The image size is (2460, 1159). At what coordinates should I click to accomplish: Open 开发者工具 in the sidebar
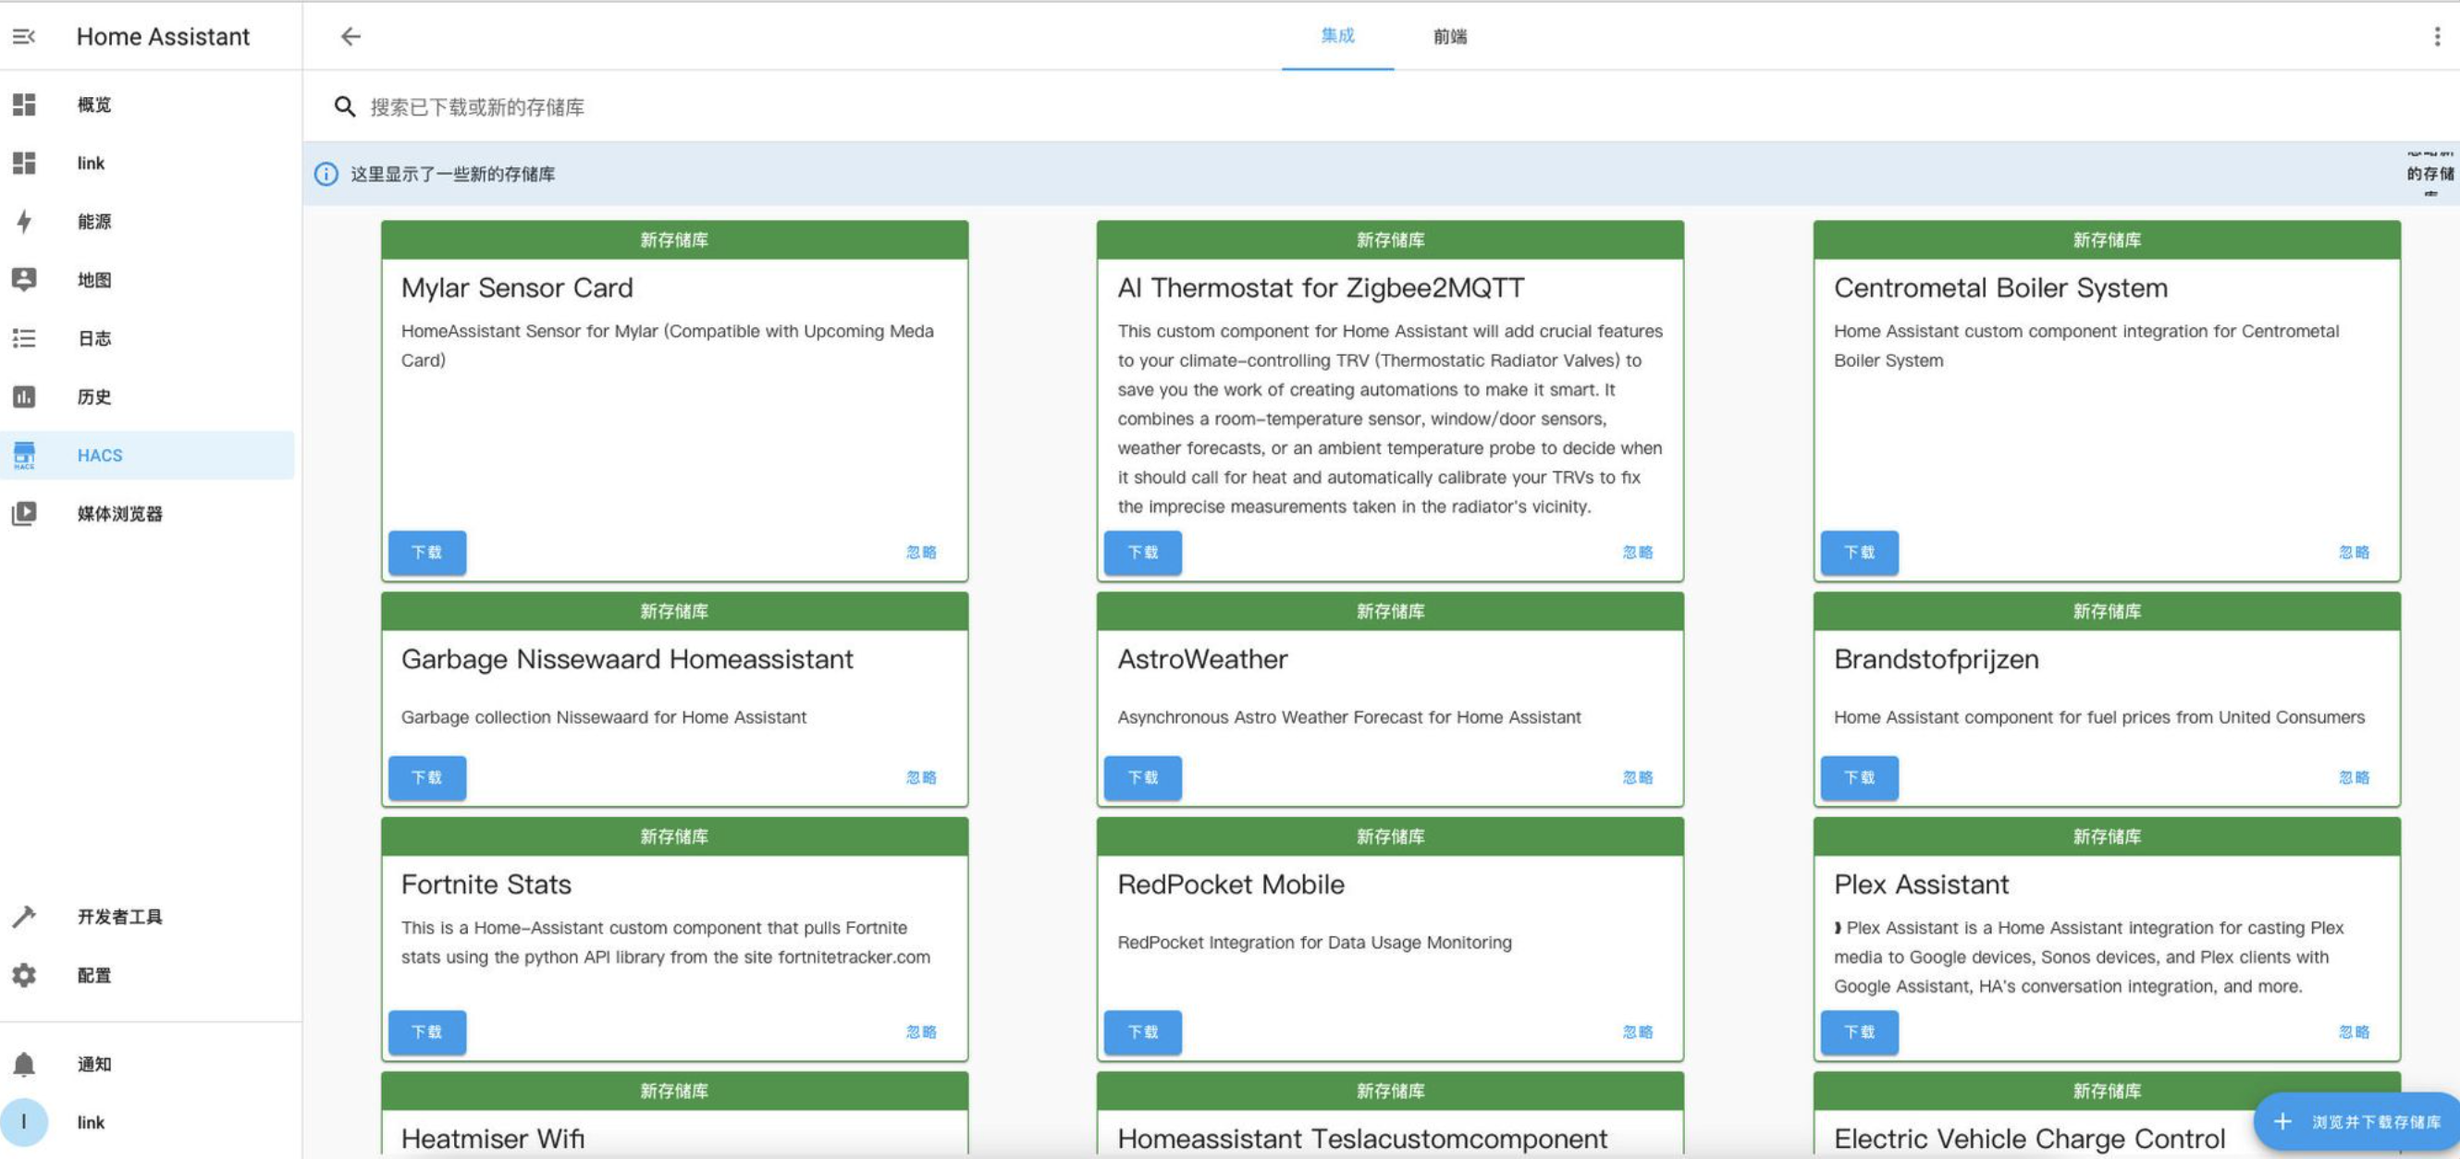(147, 917)
